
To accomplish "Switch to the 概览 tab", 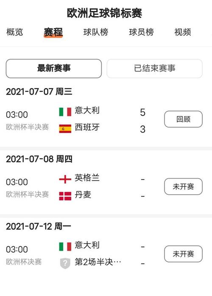I will [15, 32].
